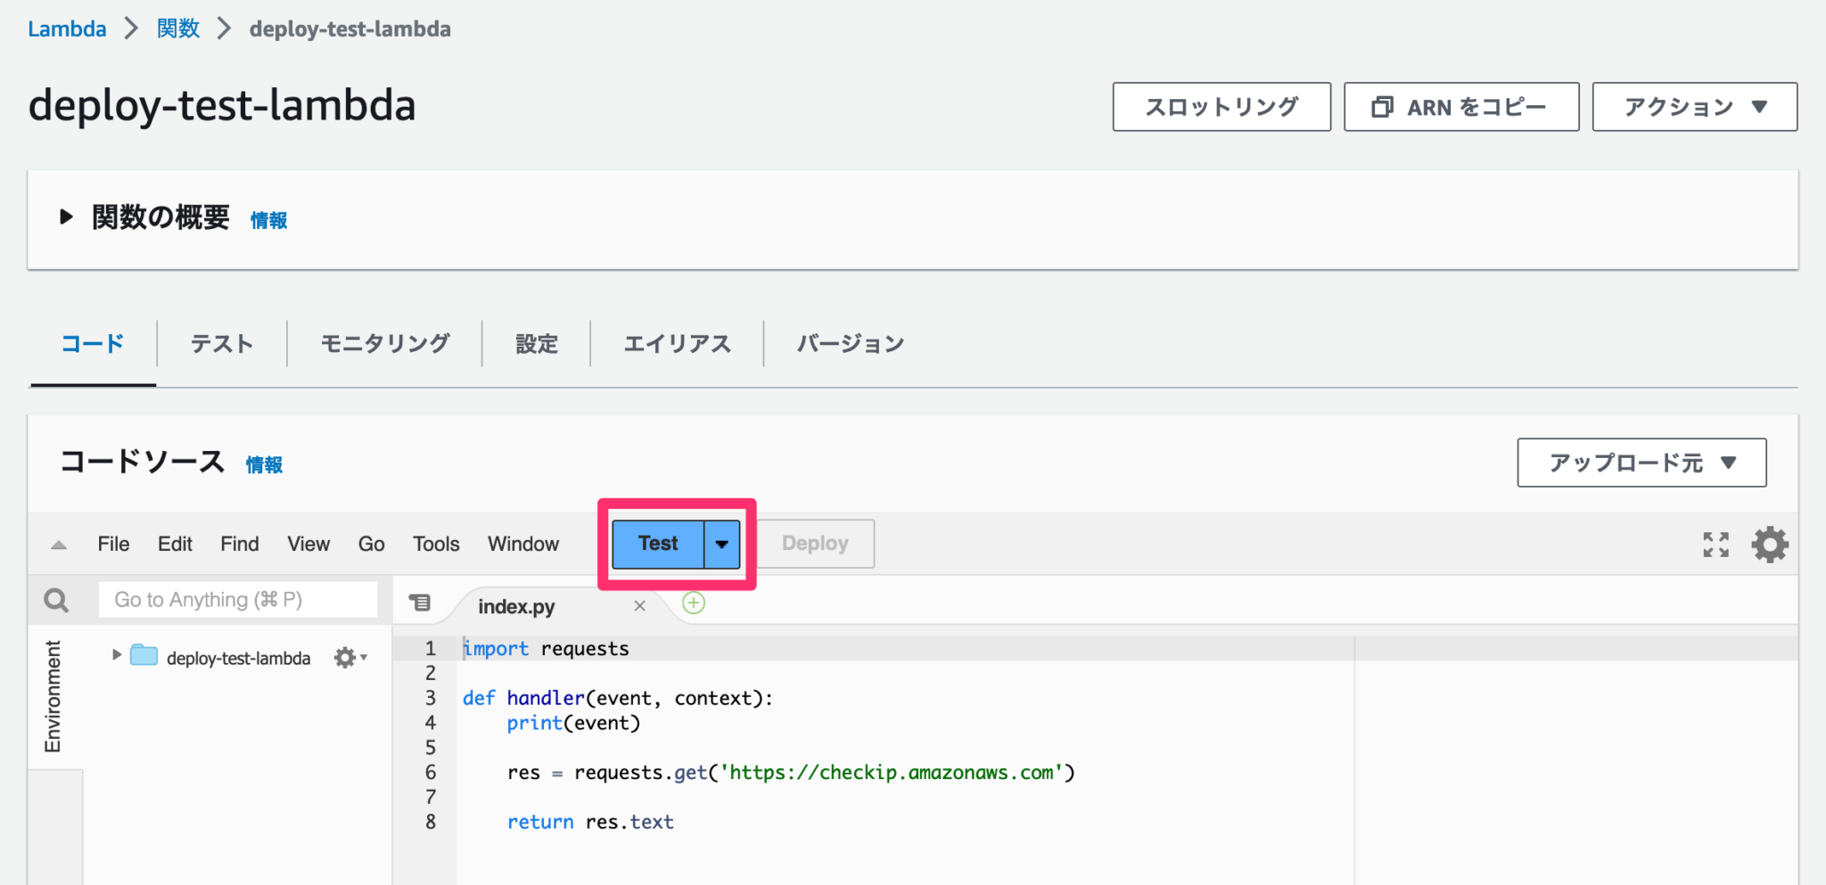The height and width of the screenshot is (885, 1826).
Task: Open the アップロード元 dropdown
Action: point(1641,463)
